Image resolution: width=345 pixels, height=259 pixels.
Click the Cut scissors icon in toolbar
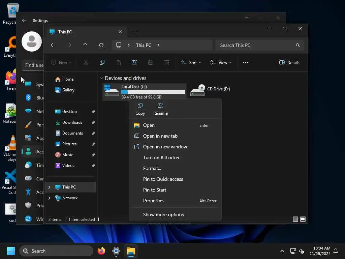86,62
